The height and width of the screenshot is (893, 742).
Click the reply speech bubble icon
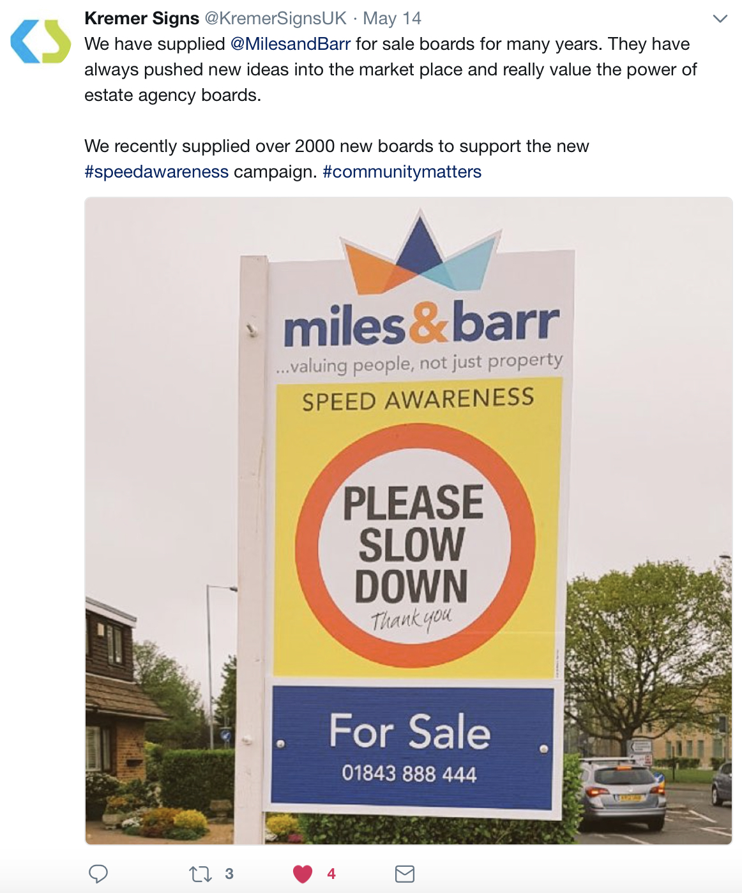(x=98, y=873)
